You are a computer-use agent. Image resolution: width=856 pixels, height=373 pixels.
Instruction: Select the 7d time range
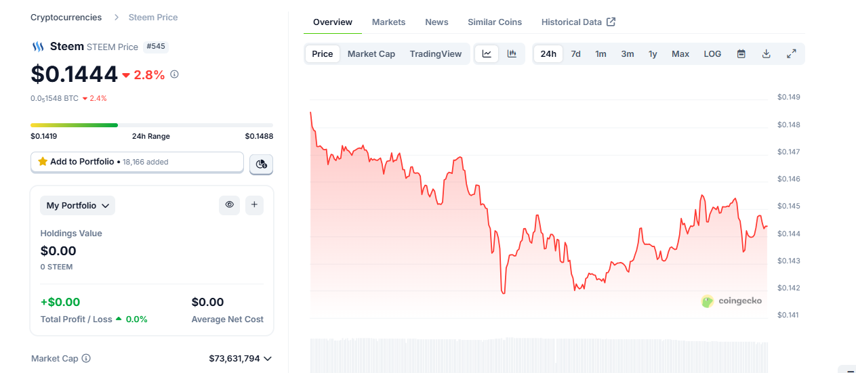tap(575, 54)
